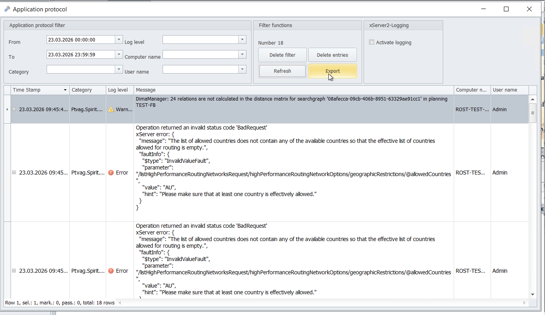The height and width of the screenshot is (315, 545).
Task: Click the second red Error icon
Action: click(111, 271)
